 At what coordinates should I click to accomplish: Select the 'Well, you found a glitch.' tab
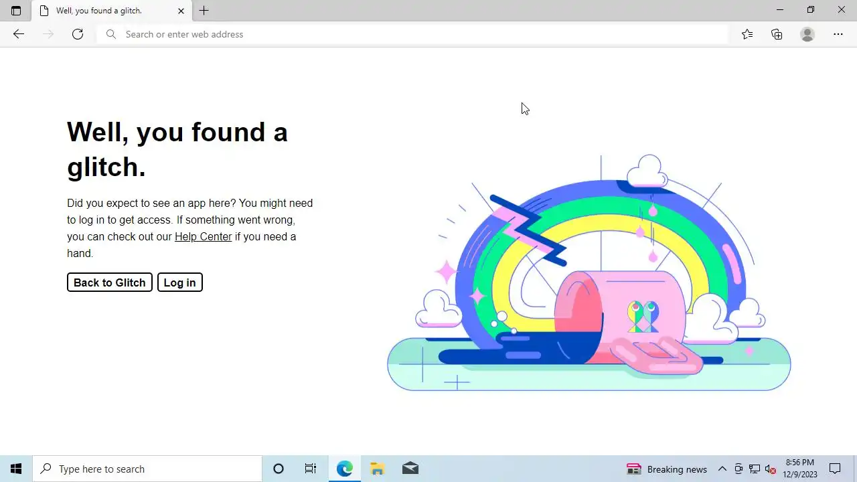112,11
